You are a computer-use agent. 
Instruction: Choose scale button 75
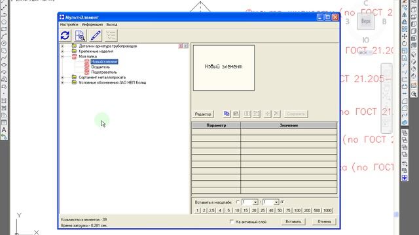tap(288, 210)
